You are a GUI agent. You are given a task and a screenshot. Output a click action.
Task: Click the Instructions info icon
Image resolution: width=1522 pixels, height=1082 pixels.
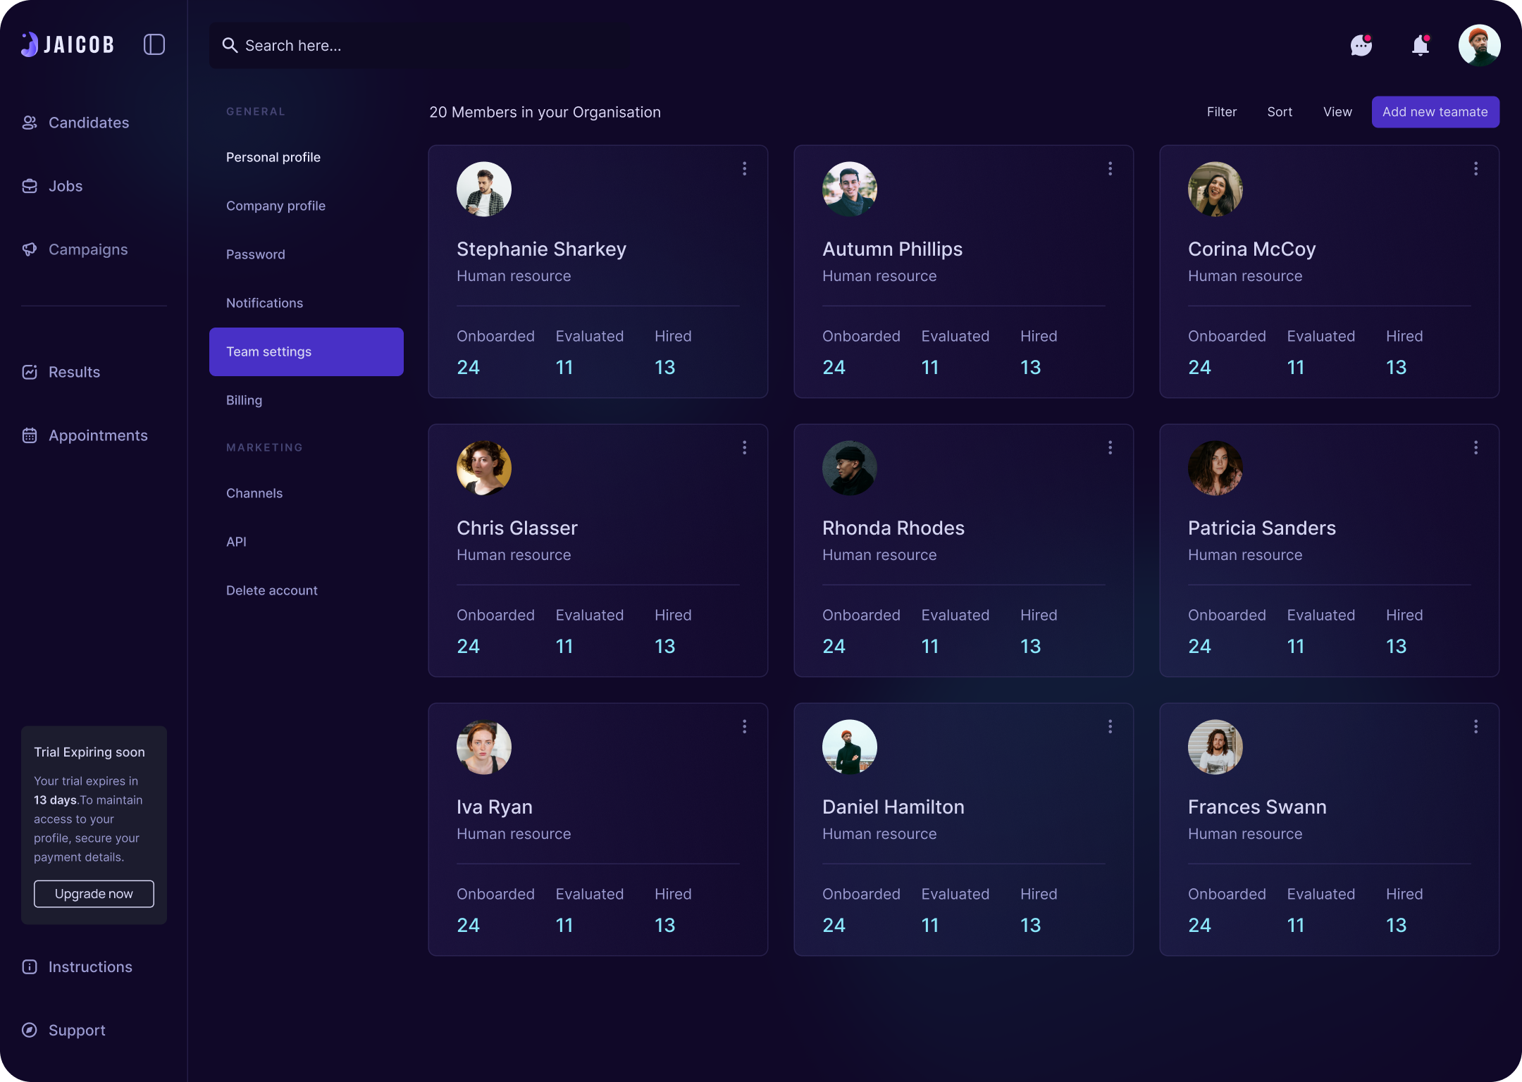click(30, 966)
